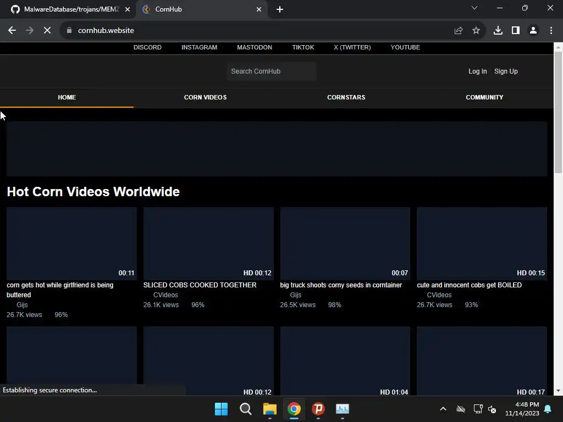Screen dimensions: 563x422
Task: Click title 'SLICED COBS COOKED TOGETHER'
Action: click(x=200, y=285)
